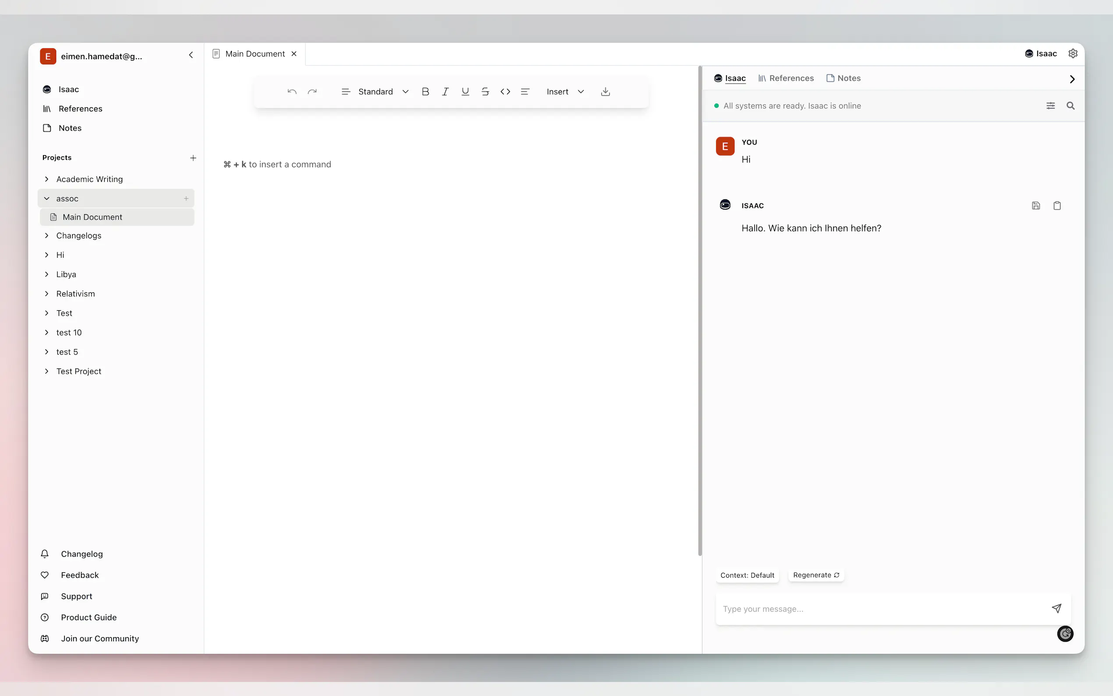Toggle underline formatting
Screen dimensions: 1113x696
tap(465, 92)
